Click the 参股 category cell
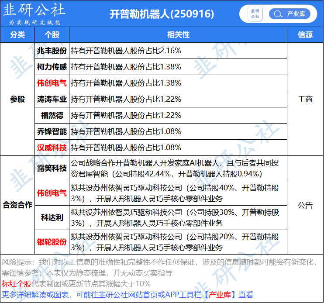324x303 pixels. click(17, 99)
